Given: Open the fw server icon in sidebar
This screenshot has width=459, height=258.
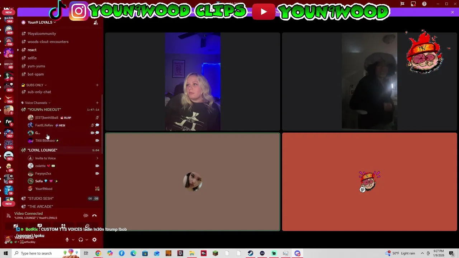Looking at the screenshot, I should pyautogui.click(x=9, y=121).
